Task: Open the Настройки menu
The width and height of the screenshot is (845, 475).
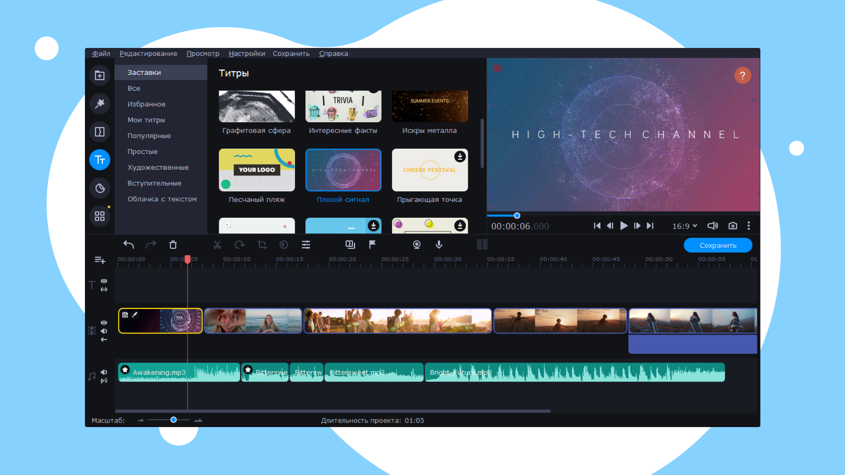Action: 247,53
